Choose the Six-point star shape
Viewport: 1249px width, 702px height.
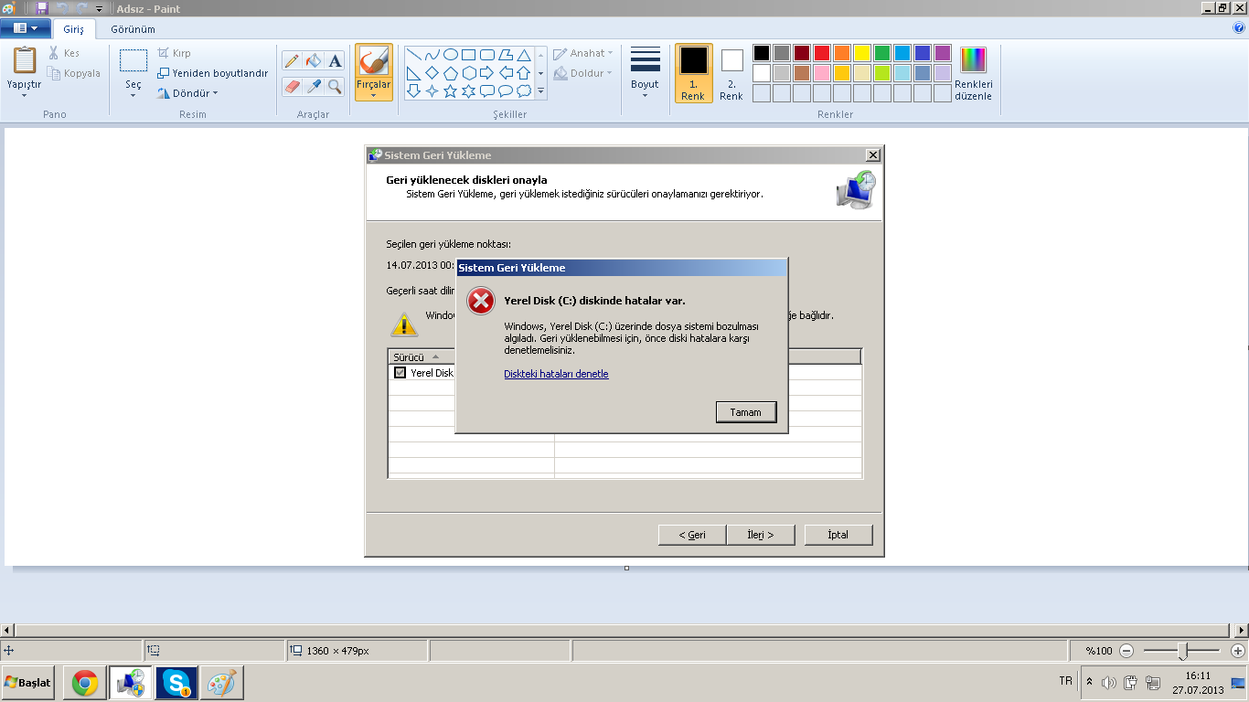click(x=468, y=90)
